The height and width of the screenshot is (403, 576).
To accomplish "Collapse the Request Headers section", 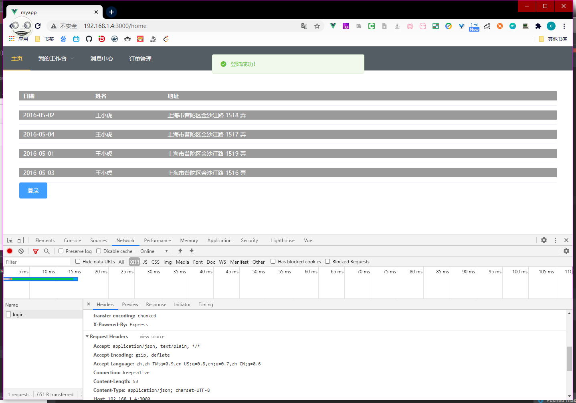I will pos(87,337).
